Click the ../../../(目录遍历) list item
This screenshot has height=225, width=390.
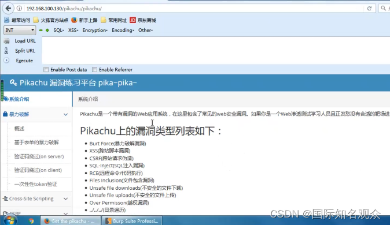pyautogui.click(x=108, y=210)
